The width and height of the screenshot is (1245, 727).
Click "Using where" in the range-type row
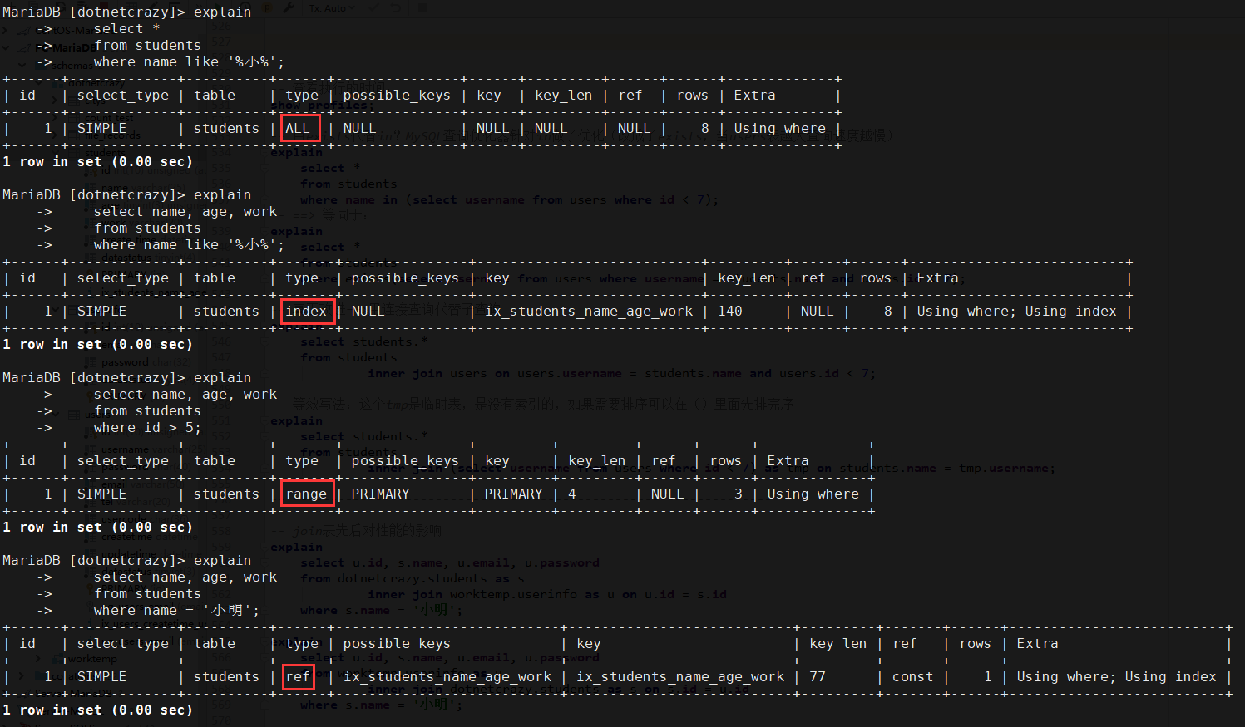click(813, 494)
